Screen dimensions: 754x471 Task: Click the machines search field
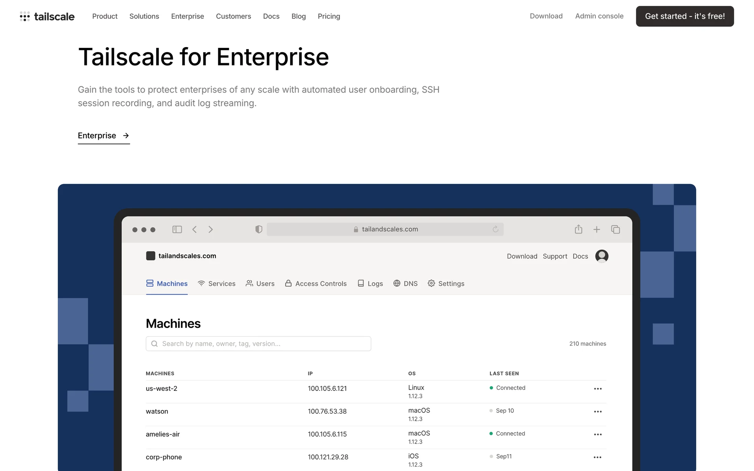pyautogui.click(x=258, y=343)
